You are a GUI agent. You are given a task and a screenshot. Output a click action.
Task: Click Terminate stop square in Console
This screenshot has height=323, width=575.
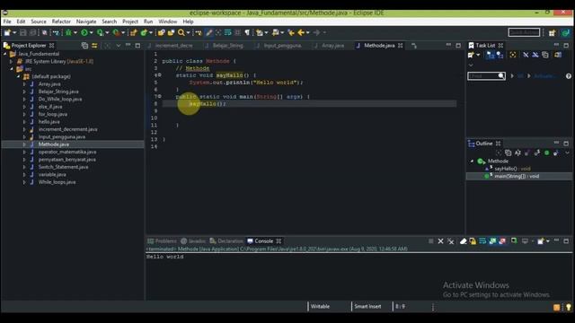point(431,241)
